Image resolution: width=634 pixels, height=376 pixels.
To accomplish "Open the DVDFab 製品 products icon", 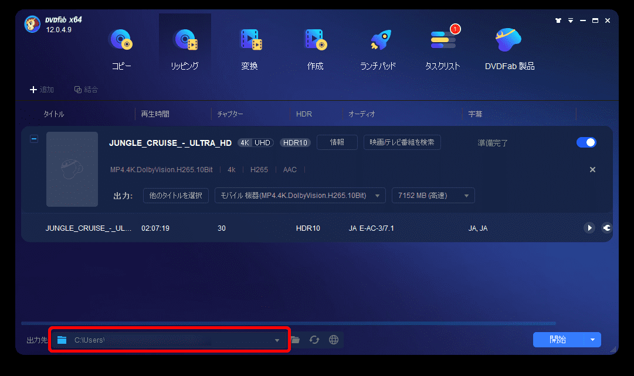I will point(508,39).
